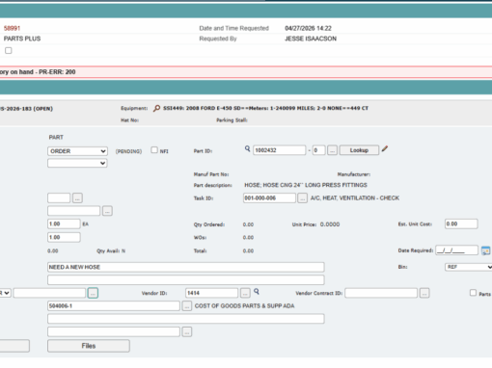Open the small dropdown left of Vendor row
The width and height of the screenshot is (492, 368).
[x=5, y=293]
